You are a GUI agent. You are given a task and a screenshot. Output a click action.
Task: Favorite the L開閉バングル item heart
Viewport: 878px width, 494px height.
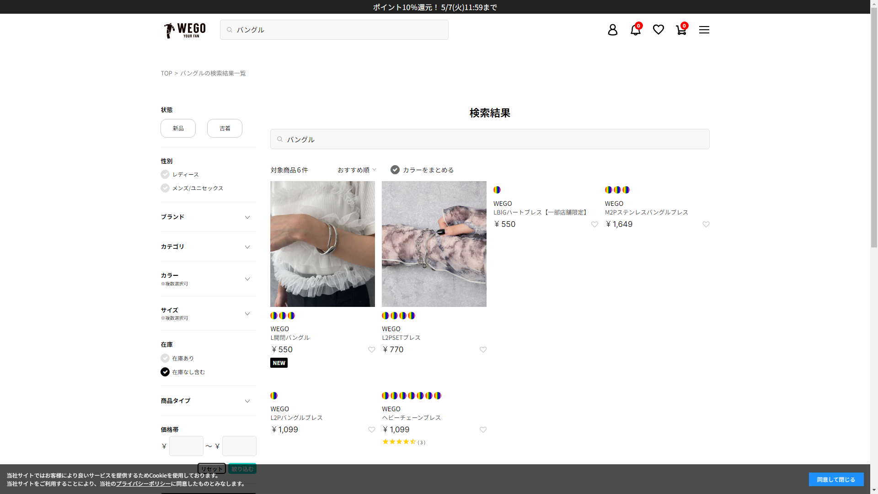click(371, 350)
